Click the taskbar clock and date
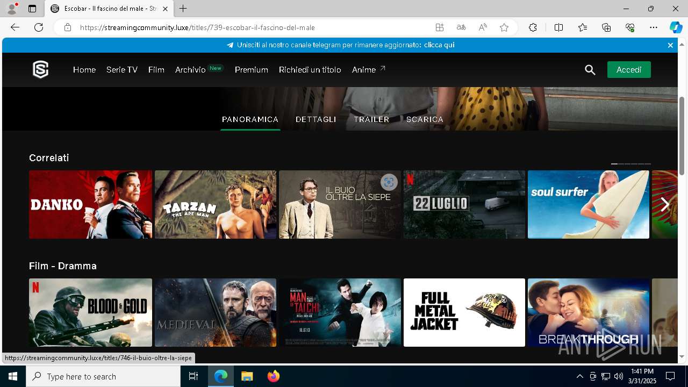The width and height of the screenshot is (688, 387). [x=642, y=376]
